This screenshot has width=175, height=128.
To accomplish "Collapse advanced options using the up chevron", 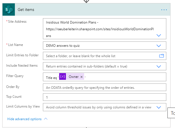I will click(x=46, y=119).
